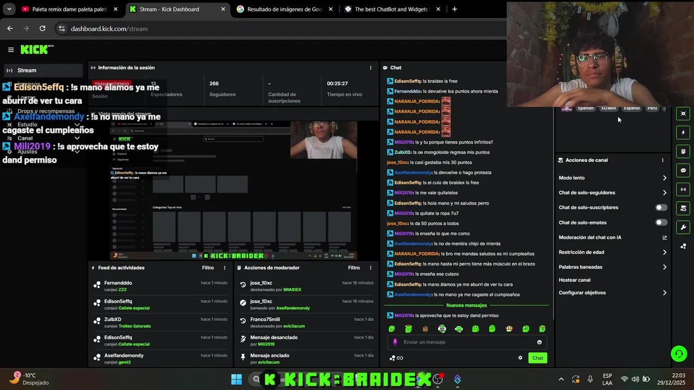Insert the first green emote
694x390 pixels.
(x=392, y=329)
